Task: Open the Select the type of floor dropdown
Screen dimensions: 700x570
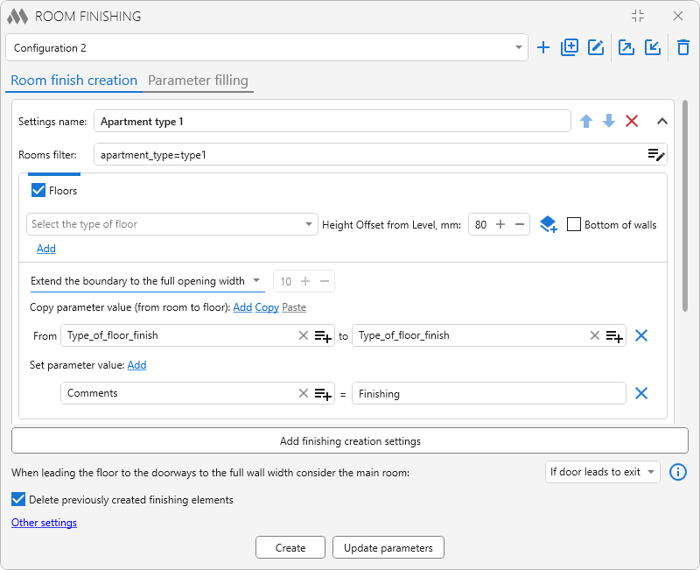Action: [171, 224]
